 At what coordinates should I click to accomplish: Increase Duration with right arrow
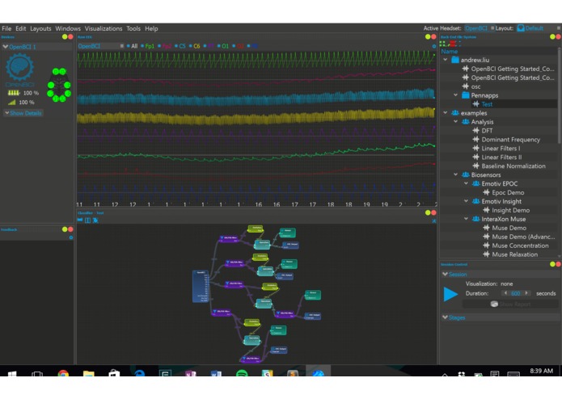[526, 293]
